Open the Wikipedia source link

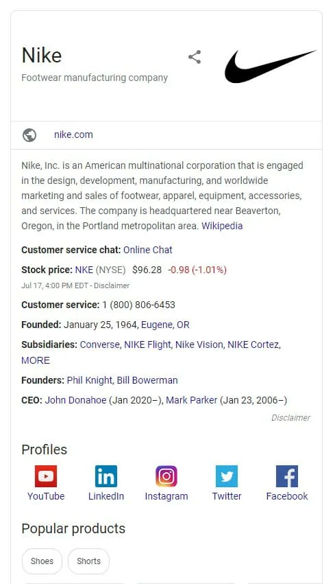click(222, 226)
